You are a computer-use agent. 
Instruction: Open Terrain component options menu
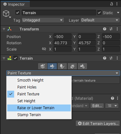tap(117, 58)
